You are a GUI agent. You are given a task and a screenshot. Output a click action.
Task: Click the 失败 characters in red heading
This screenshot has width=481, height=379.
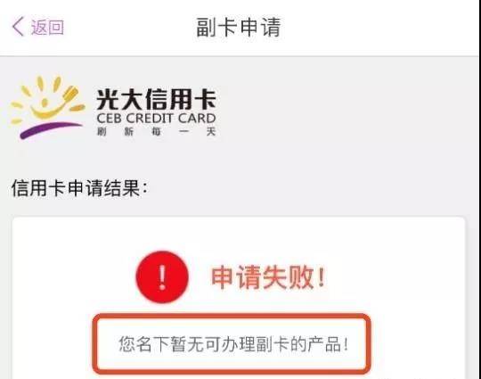point(288,277)
